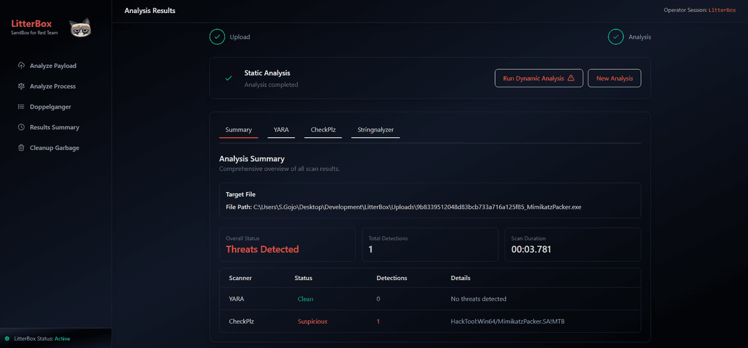Viewport: 748px width, 348px height.
Task: Click the Total Detections value 1
Action: (370, 249)
